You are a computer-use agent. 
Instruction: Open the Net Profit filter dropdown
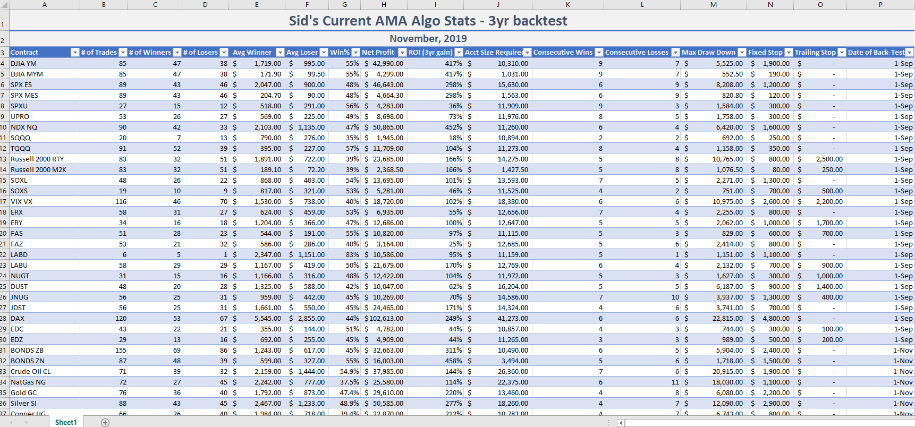[402, 53]
